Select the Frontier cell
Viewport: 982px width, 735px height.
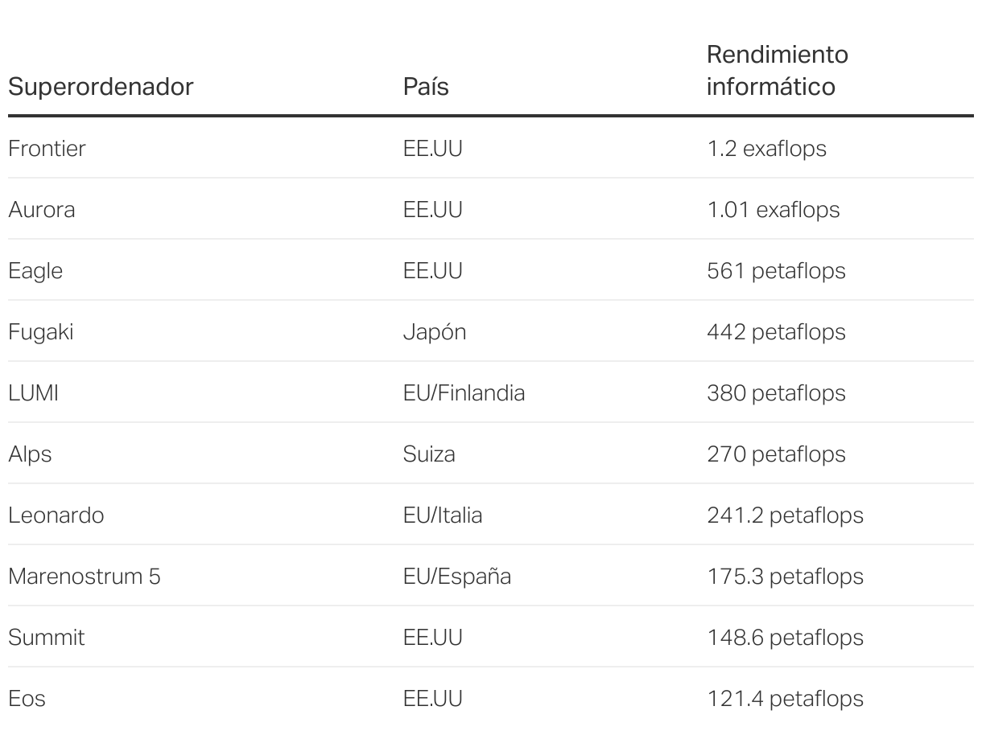[47, 149]
